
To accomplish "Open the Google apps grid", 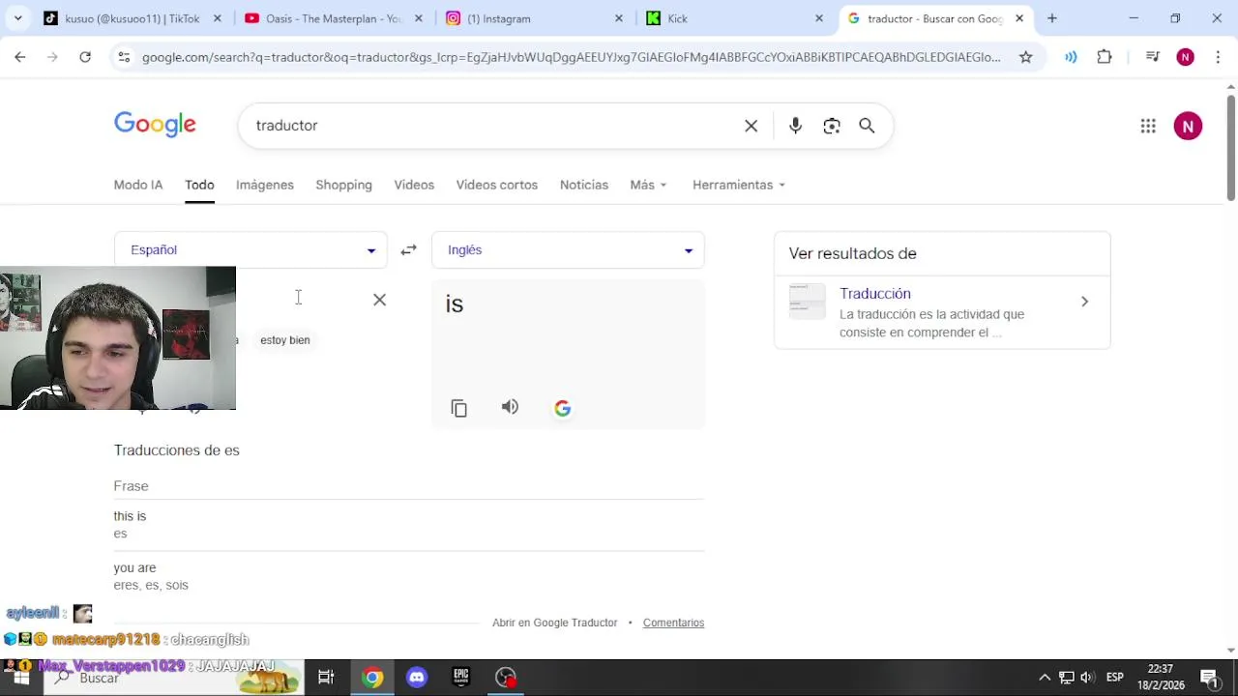I will (x=1148, y=126).
